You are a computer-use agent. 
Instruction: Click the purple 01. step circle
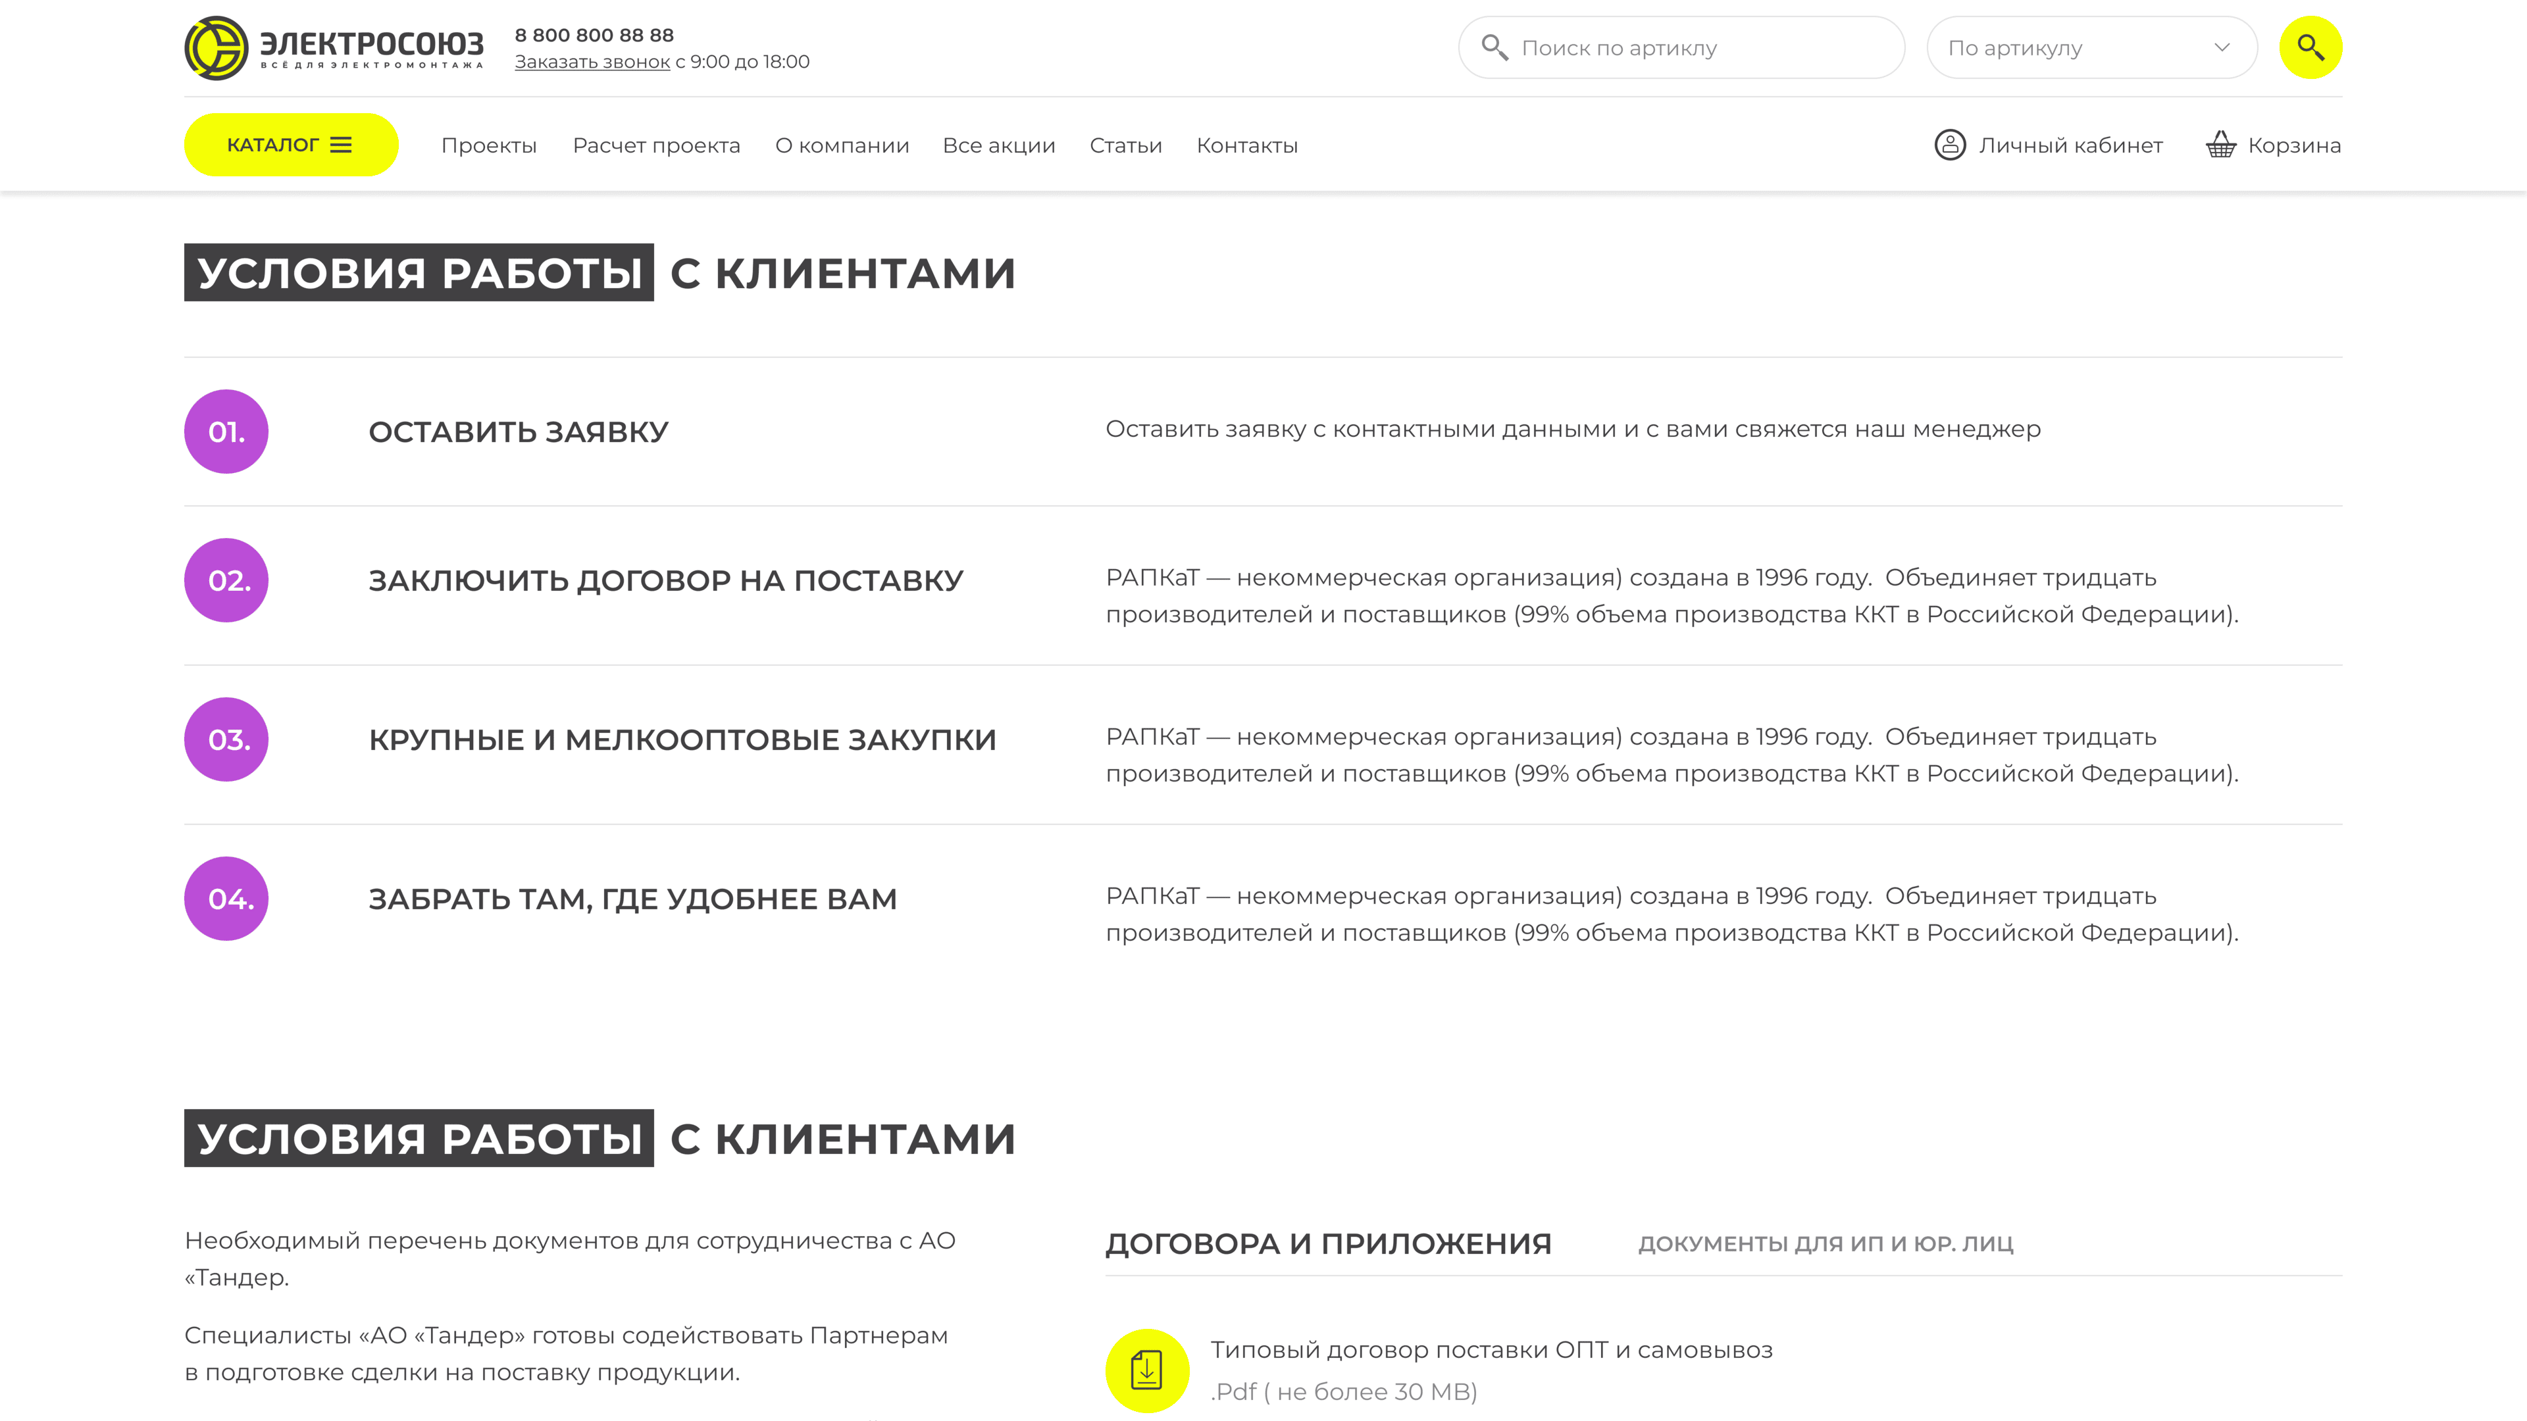pyautogui.click(x=226, y=432)
